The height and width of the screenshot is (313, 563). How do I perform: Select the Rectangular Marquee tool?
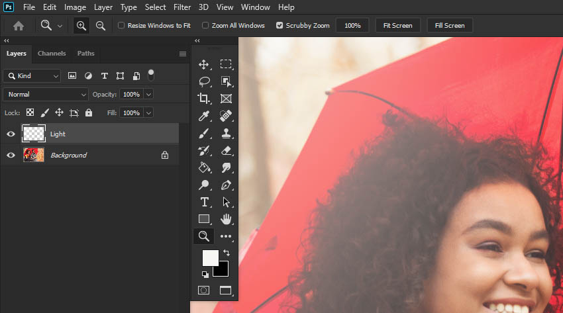[x=226, y=64]
